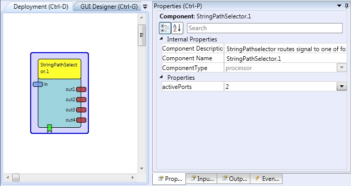Click the green event port marker

[x=50, y=128]
